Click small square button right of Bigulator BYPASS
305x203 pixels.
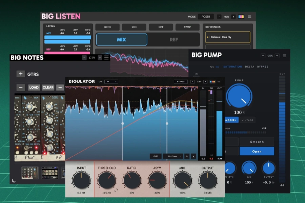[x=192, y=82]
